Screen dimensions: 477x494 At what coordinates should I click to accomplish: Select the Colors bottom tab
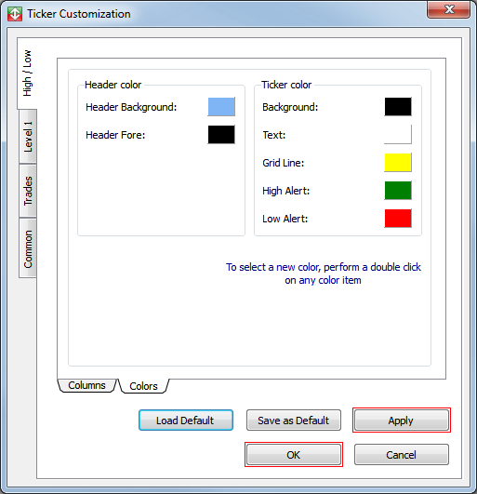[143, 386]
